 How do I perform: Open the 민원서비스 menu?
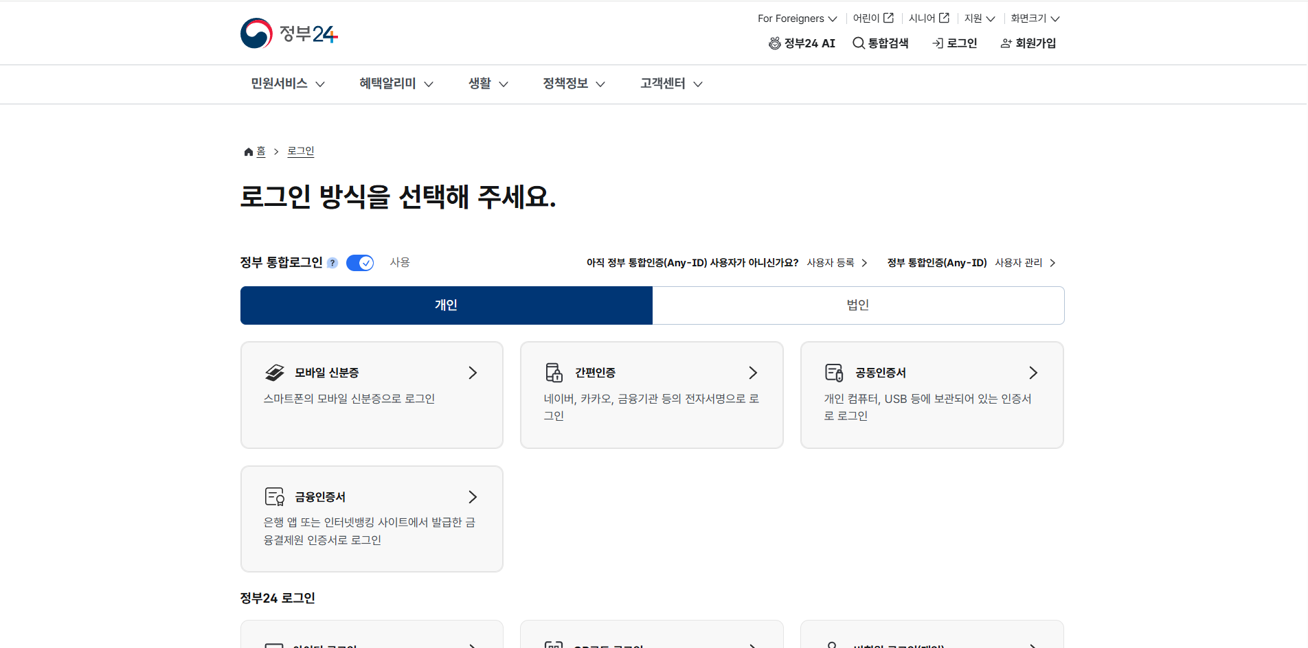point(288,84)
